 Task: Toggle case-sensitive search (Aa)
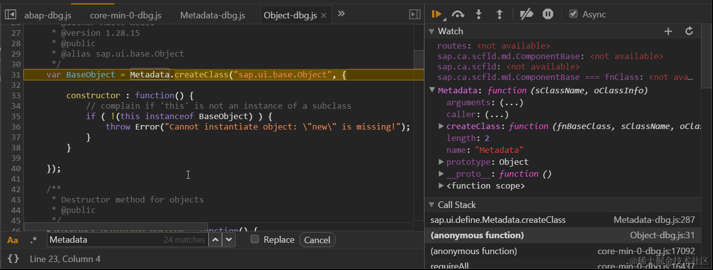13,240
